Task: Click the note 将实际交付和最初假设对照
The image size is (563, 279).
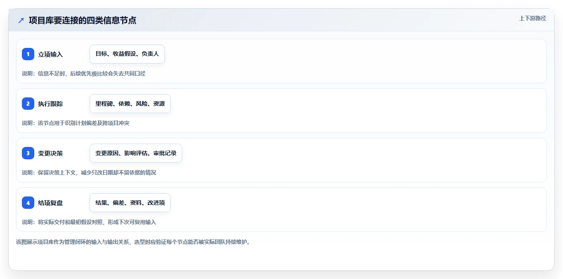Action: pyautogui.click(x=71, y=222)
